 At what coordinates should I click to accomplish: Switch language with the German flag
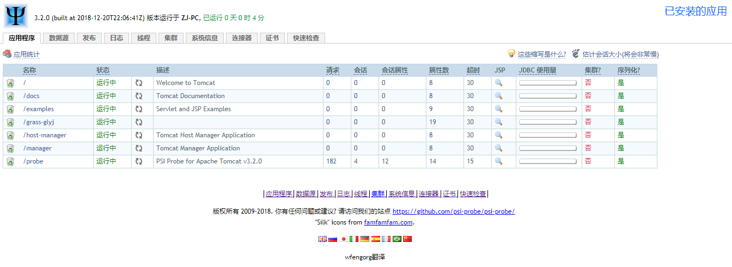pyautogui.click(x=365, y=239)
